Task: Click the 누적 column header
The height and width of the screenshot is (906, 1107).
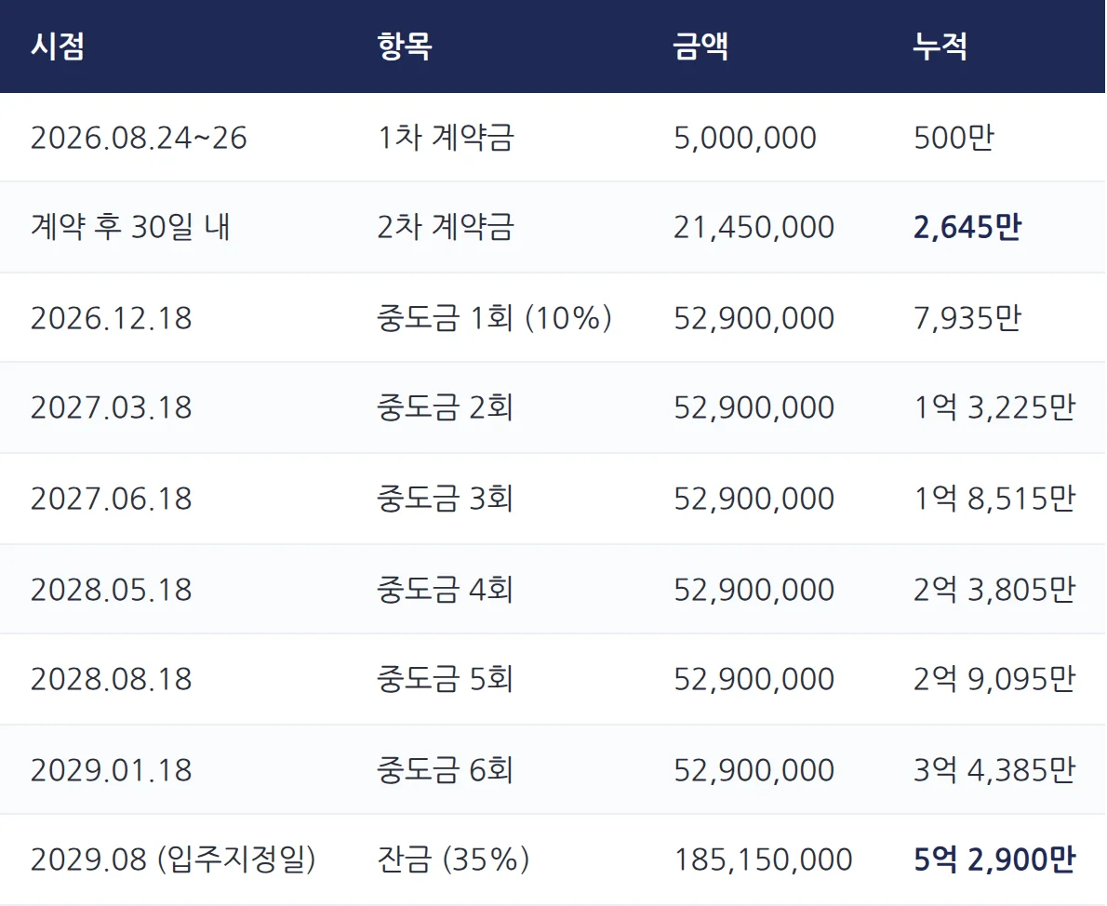Action: 940,47
